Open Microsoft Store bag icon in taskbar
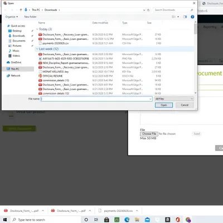Image resolution: width=223 pixels, height=223 pixels. click(106, 220)
